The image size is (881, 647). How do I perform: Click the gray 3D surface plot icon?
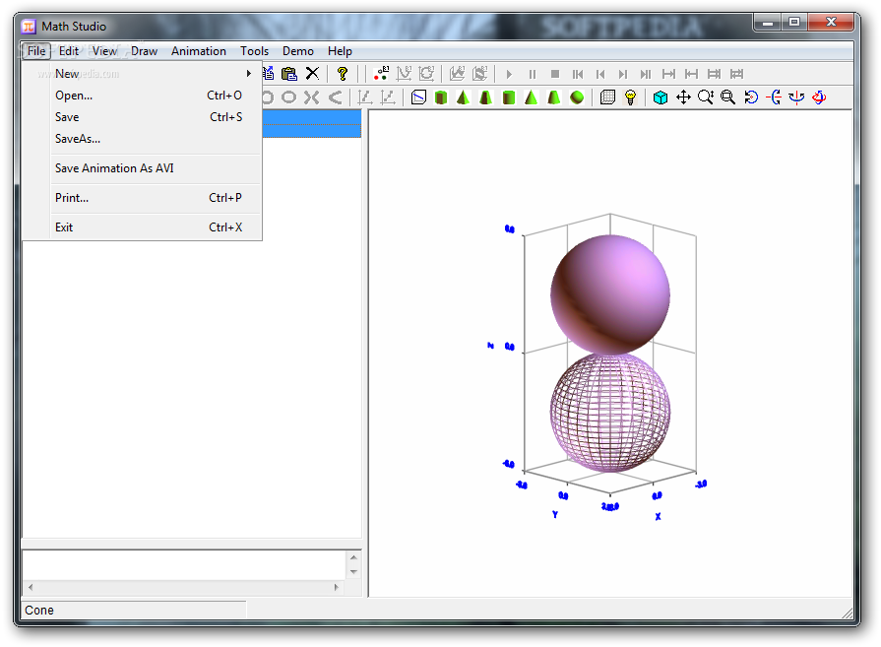point(458,74)
